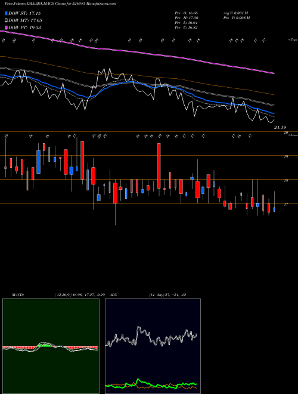Viewport: 298px width, 394px height.
Task: Click the 'ADX' panel label
Action: click(x=113, y=295)
